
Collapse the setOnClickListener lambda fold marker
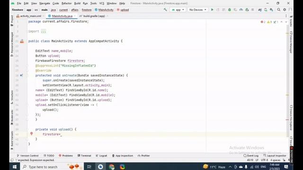coord(27,105)
